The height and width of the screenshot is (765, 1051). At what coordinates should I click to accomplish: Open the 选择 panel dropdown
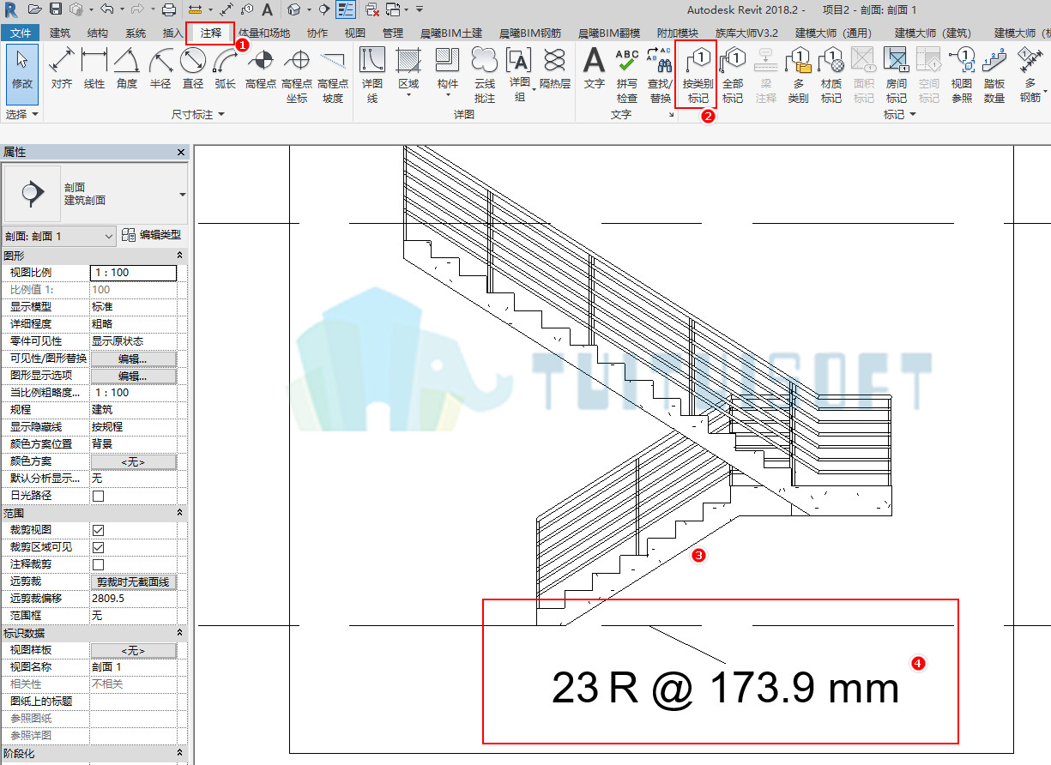click(x=23, y=114)
